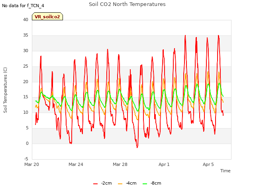Click the 40 y-axis tick label
The height and width of the screenshot is (191, 255).
(x=25, y=19)
